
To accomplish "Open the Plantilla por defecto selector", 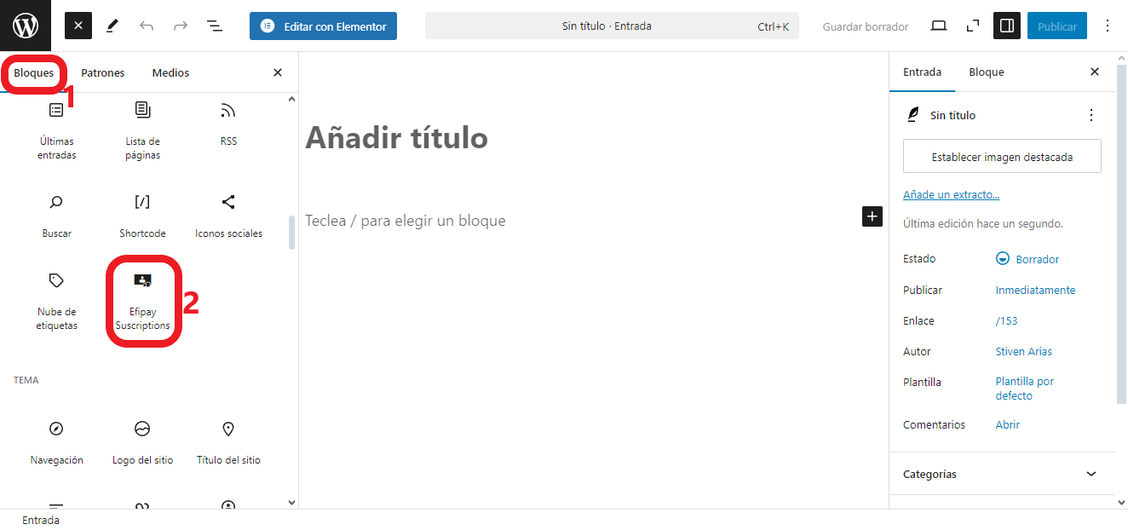I will pyautogui.click(x=1024, y=388).
